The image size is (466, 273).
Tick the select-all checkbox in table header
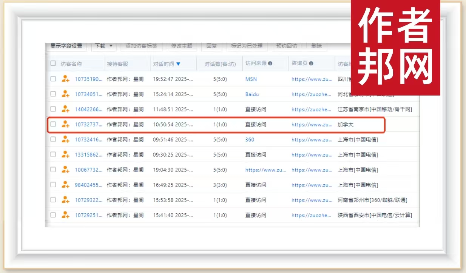[53, 63]
